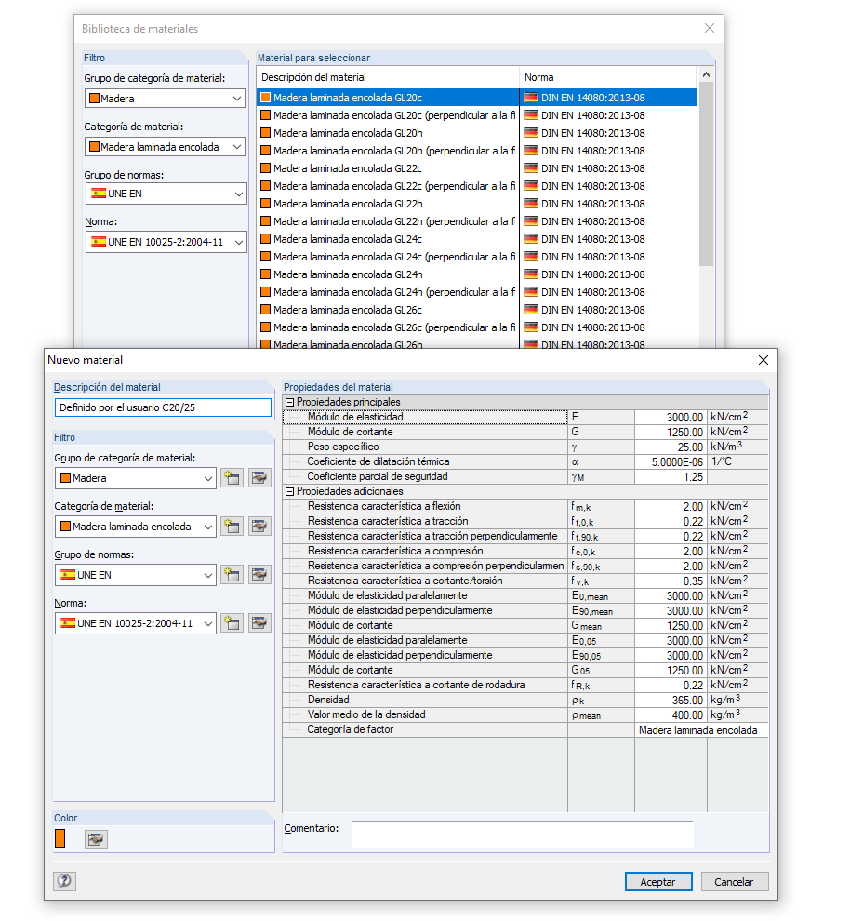Click the Norma column header in Biblioteca
The image size is (850, 921).
pyautogui.click(x=608, y=77)
